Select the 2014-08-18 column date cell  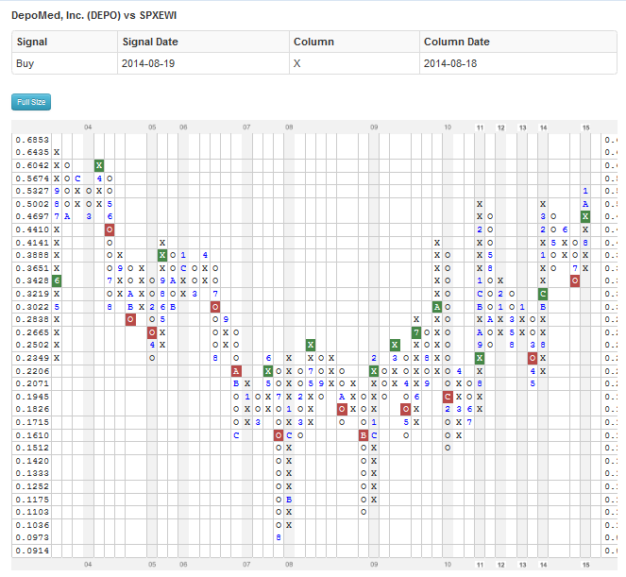[449, 63]
